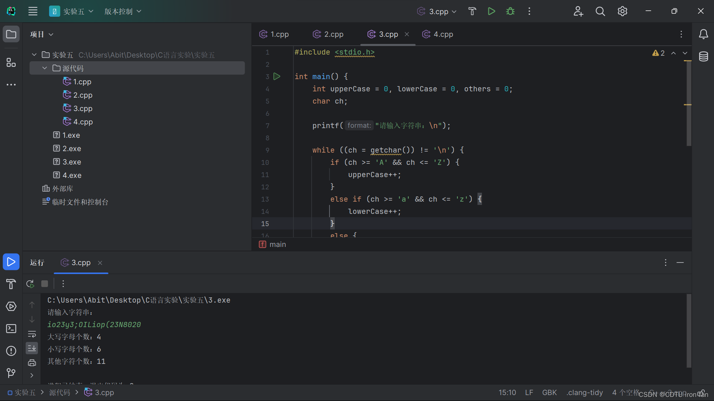
Task: Open the Structure tool window icon
Action: coord(11,62)
